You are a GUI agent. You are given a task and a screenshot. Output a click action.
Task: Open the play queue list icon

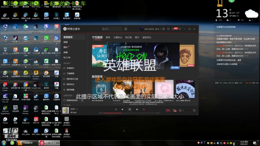coord(194,110)
